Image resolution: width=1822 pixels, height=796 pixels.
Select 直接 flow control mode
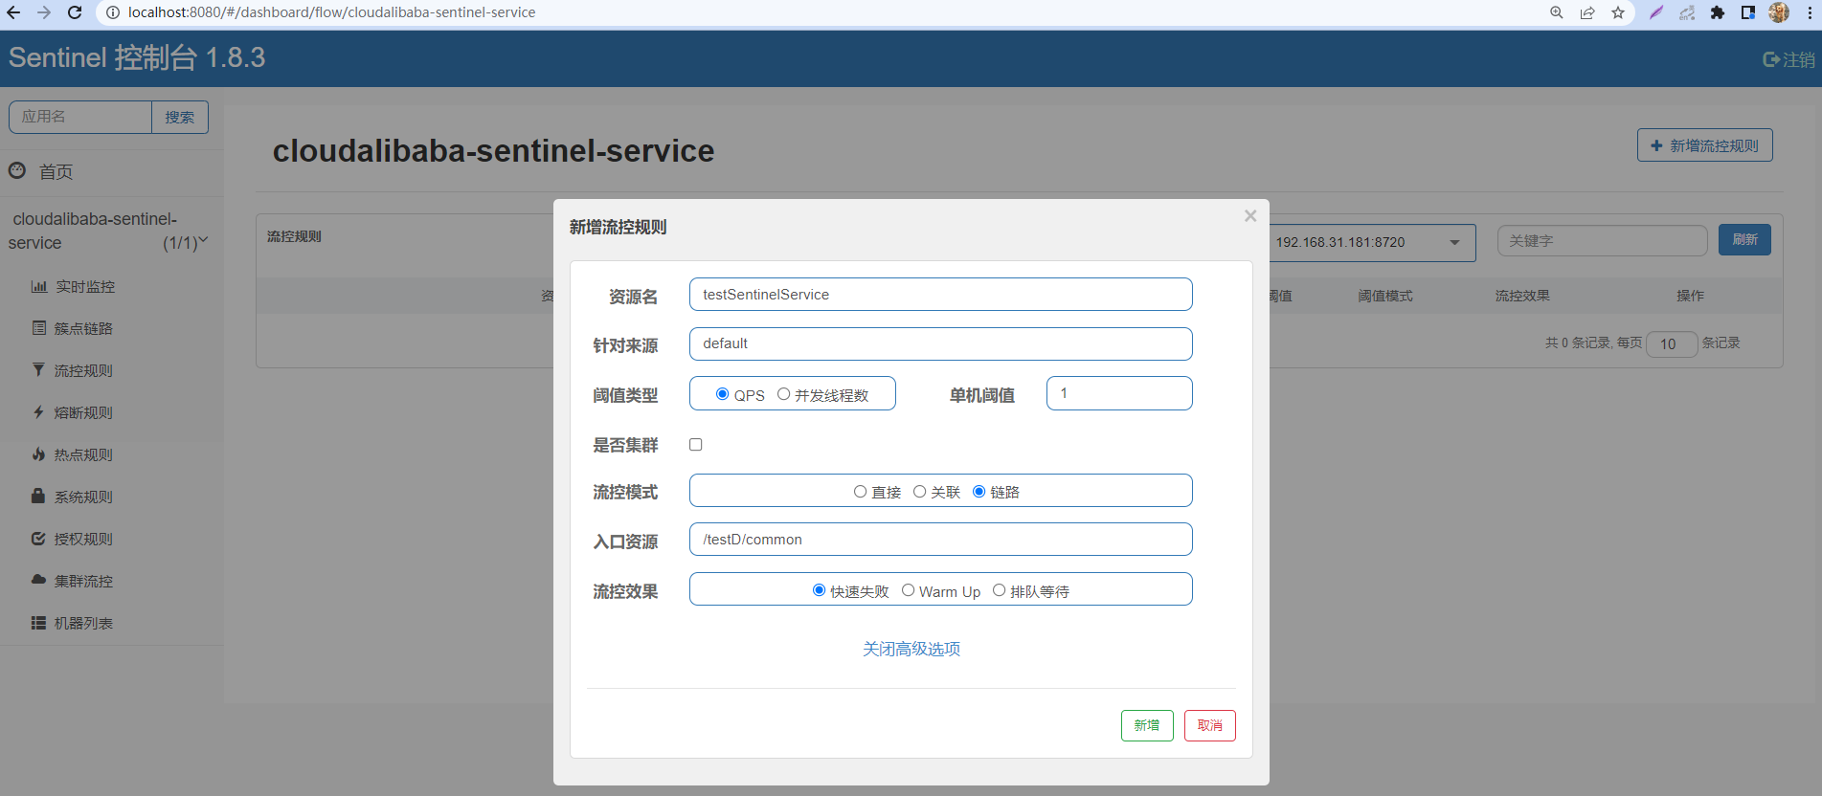coord(860,491)
